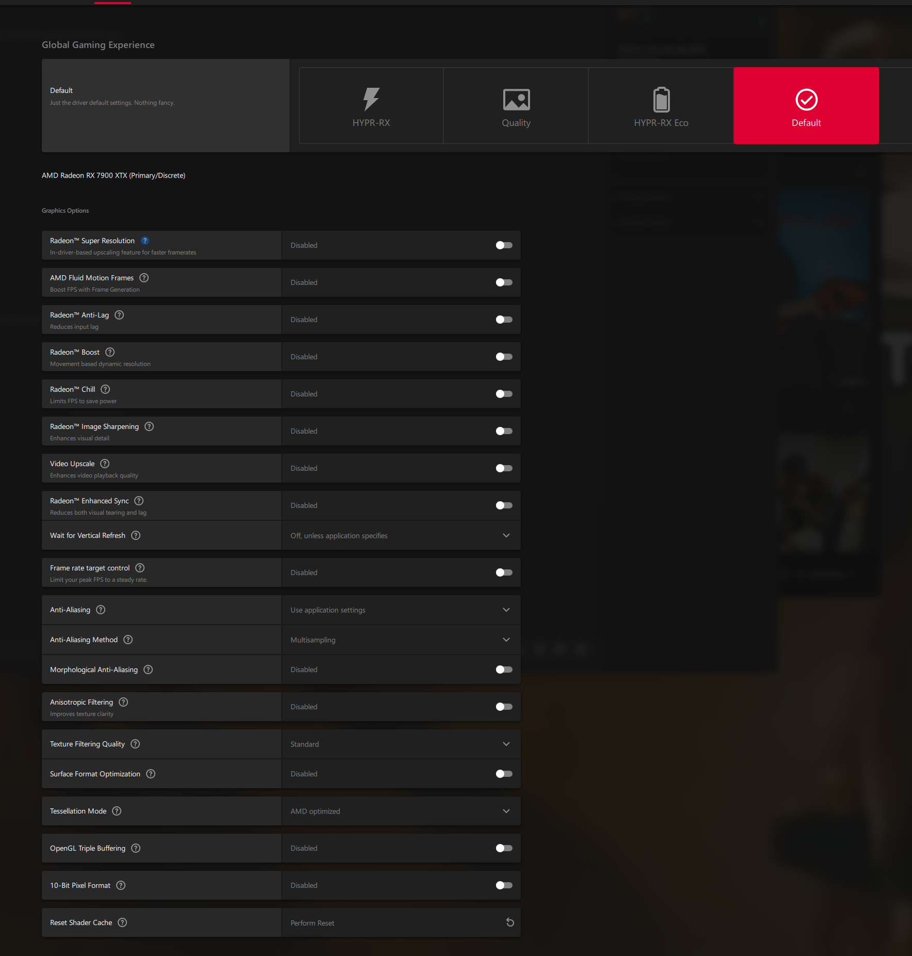Enable the Radeon Boost switch
912x956 pixels.
tap(504, 357)
